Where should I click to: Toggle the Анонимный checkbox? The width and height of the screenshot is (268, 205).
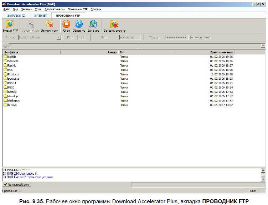coord(192,37)
